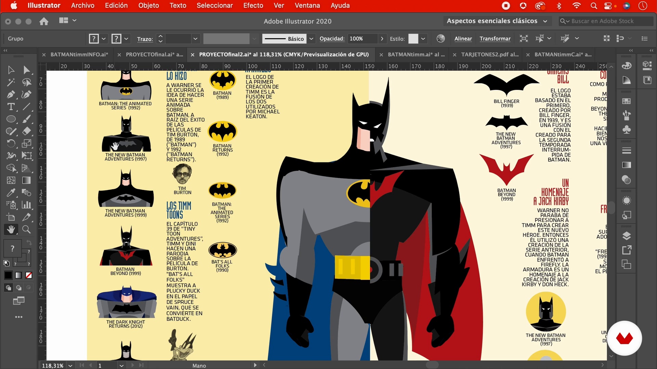Select the Pen tool

pos(11,95)
